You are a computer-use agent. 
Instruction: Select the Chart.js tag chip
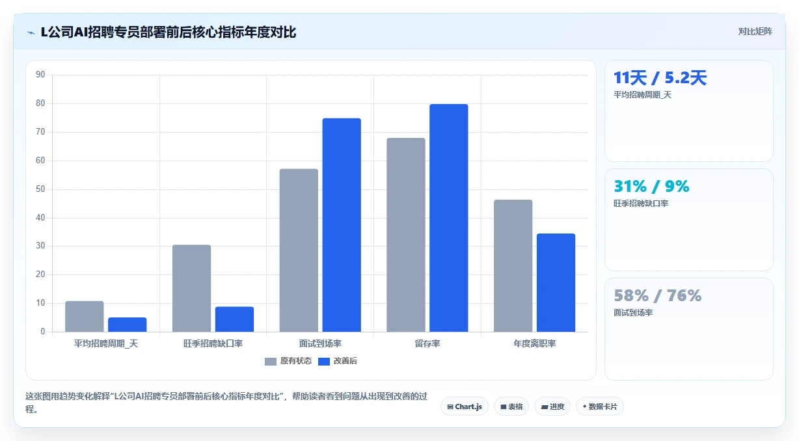[x=465, y=407]
